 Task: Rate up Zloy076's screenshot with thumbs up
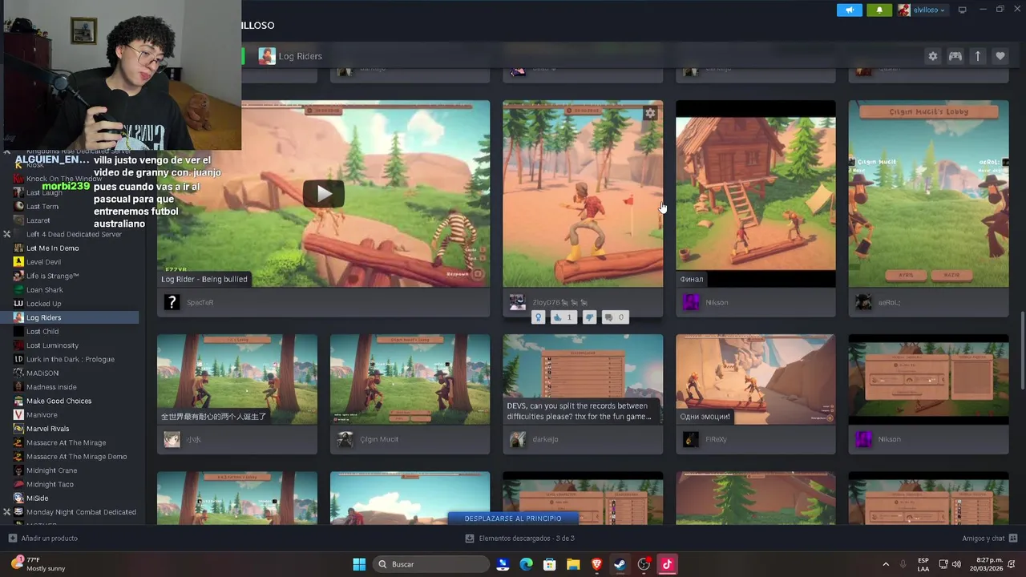pos(564,317)
